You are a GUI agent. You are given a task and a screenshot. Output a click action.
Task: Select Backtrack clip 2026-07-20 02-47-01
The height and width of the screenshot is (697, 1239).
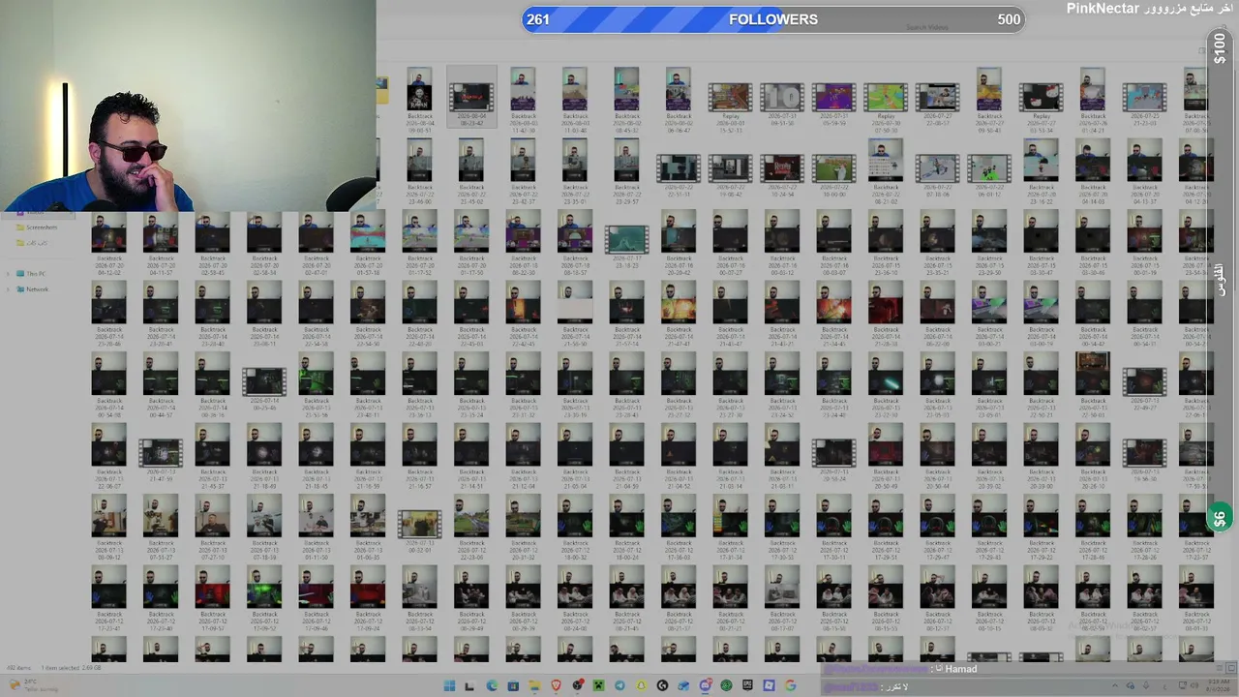tap(316, 243)
